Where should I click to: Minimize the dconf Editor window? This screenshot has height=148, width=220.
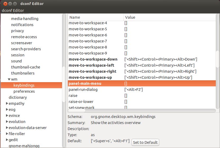[10, 4]
